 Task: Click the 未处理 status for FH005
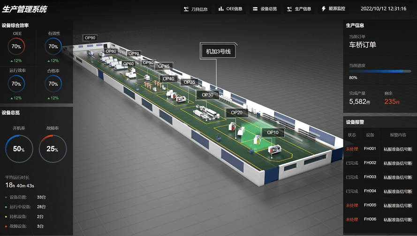(x=352, y=205)
